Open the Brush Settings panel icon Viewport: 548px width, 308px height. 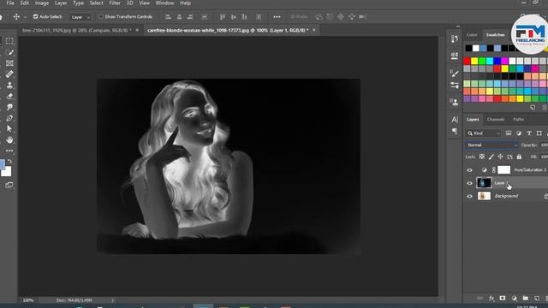coord(455,74)
